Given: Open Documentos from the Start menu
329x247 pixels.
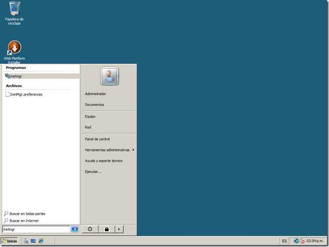Looking at the screenshot, I should (x=95, y=105).
